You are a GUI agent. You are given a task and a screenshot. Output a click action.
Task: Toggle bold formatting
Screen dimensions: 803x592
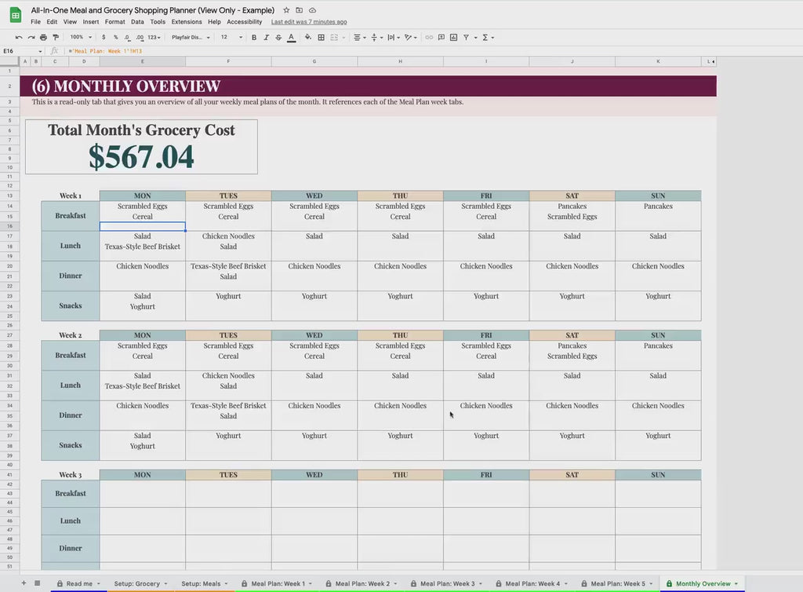pos(254,37)
